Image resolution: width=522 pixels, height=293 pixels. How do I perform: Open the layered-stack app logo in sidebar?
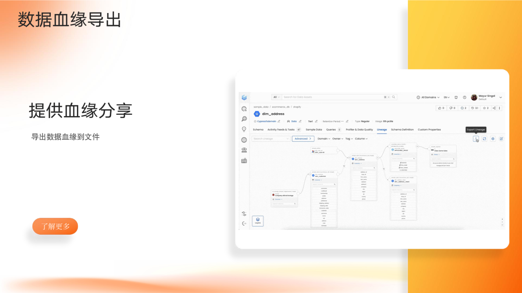click(245, 97)
